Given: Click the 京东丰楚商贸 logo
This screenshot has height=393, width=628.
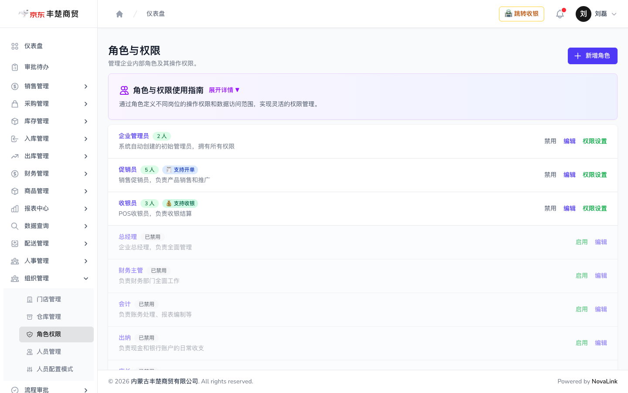Looking at the screenshot, I should [x=48, y=14].
